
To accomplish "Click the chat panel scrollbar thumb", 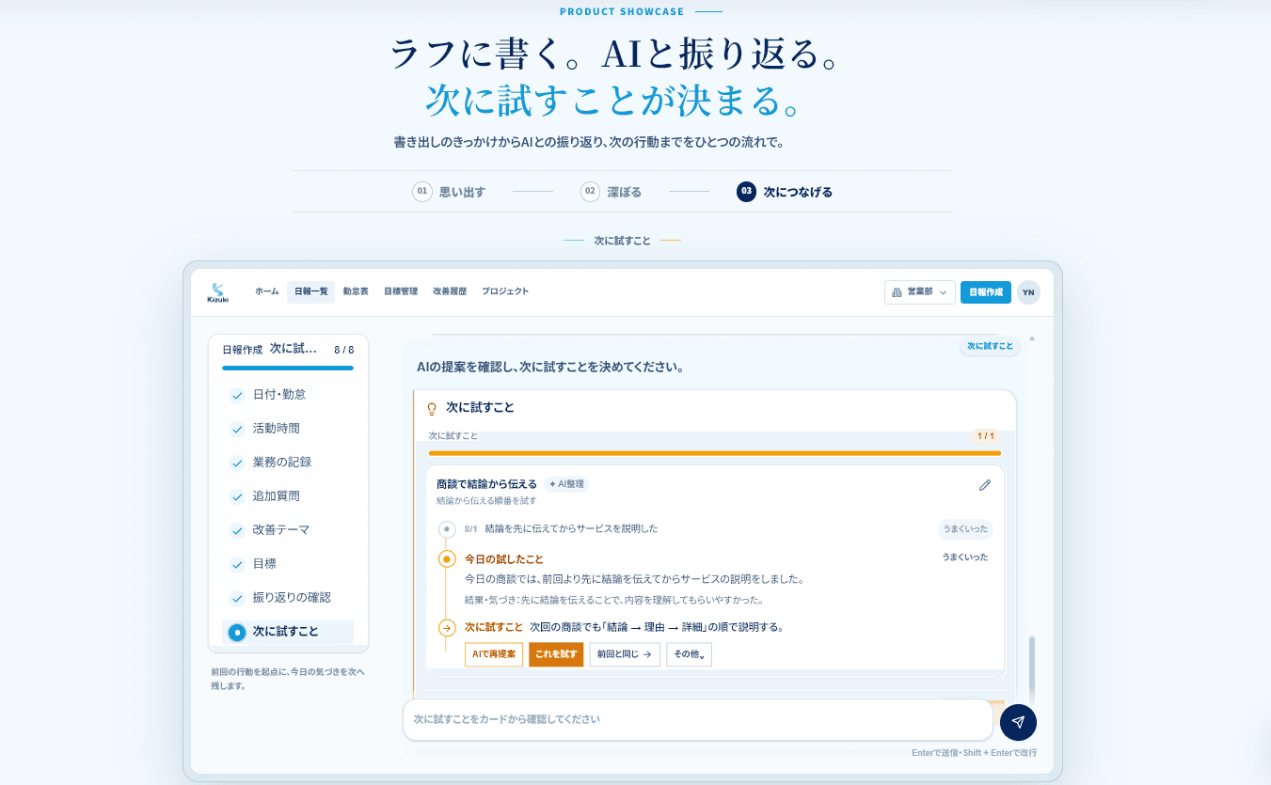I will tap(1032, 669).
